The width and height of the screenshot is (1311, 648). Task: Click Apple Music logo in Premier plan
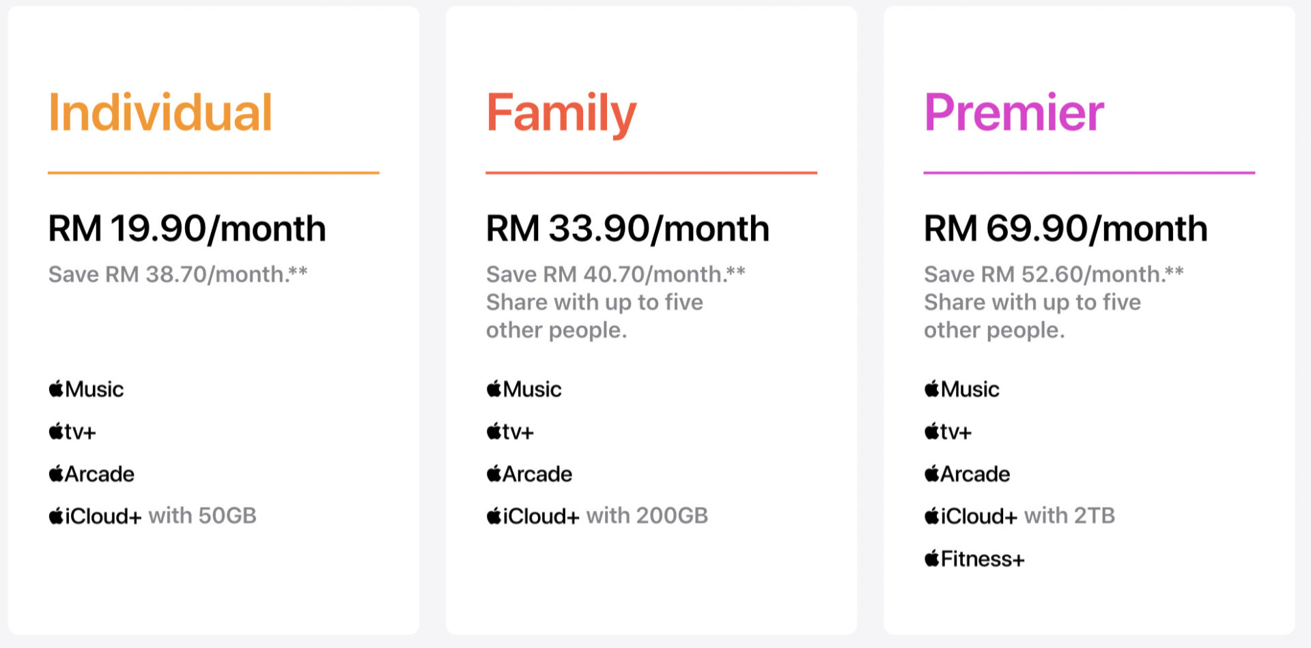click(x=961, y=389)
